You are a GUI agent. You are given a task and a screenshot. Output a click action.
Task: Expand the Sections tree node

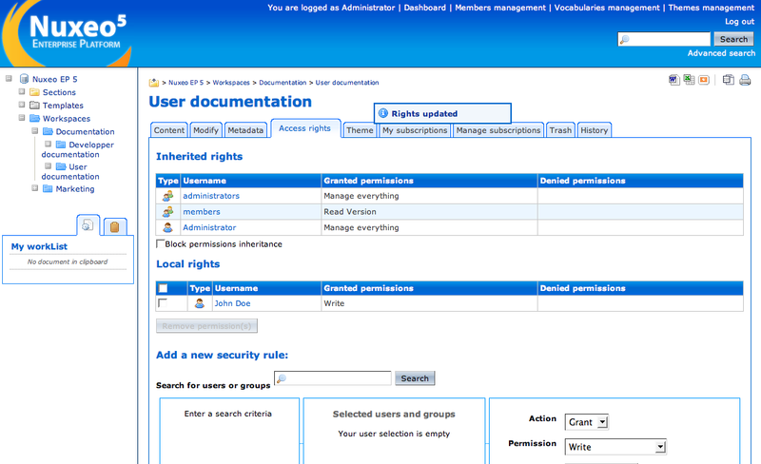(22, 91)
